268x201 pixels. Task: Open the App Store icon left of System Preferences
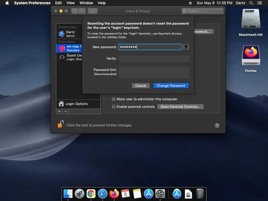pos(149,194)
